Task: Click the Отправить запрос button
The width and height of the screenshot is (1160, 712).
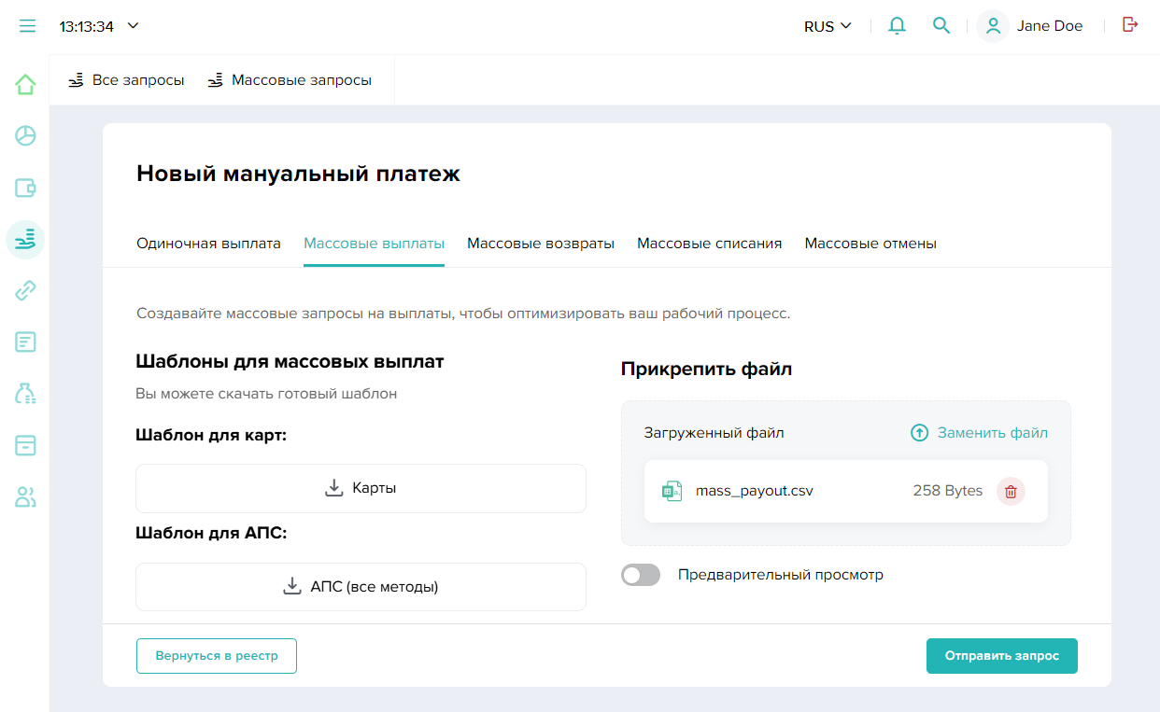Action: (x=1001, y=656)
